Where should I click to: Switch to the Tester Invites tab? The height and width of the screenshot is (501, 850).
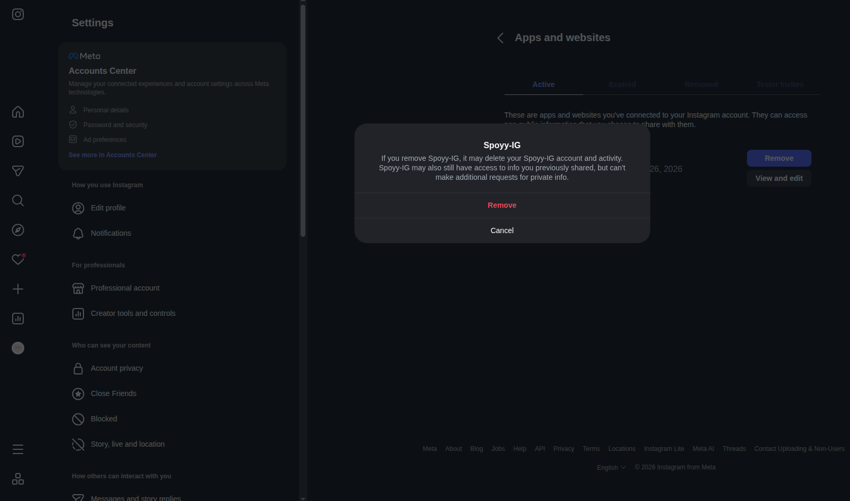point(780,84)
